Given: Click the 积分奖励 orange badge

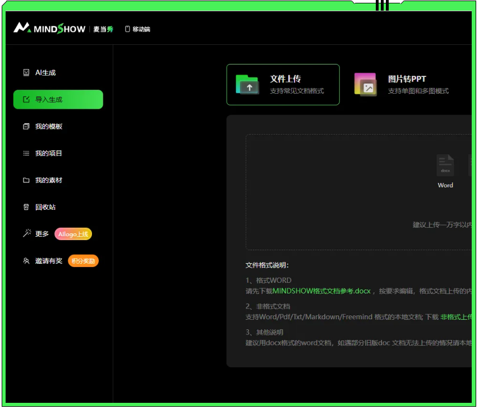Looking at the screenshot, I should coord(83,261).
